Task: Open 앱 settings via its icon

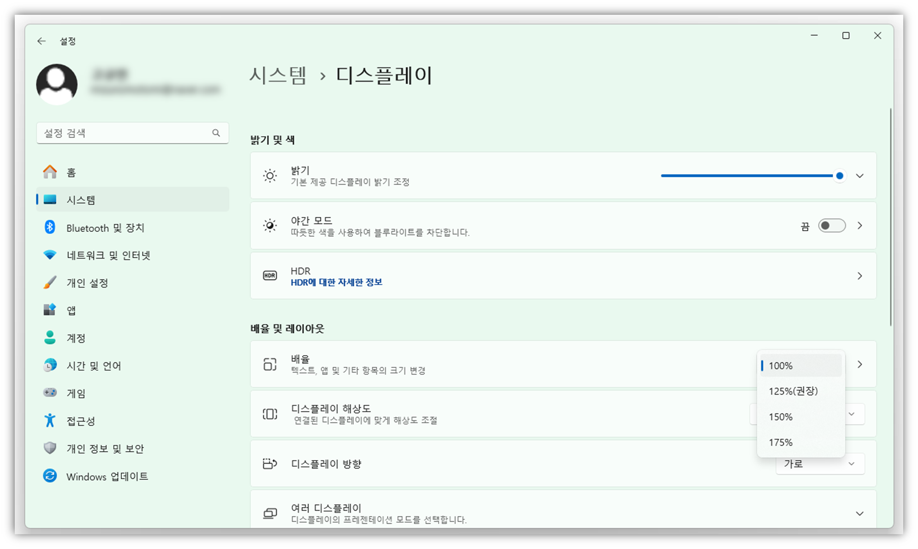Action: [49, 310]
